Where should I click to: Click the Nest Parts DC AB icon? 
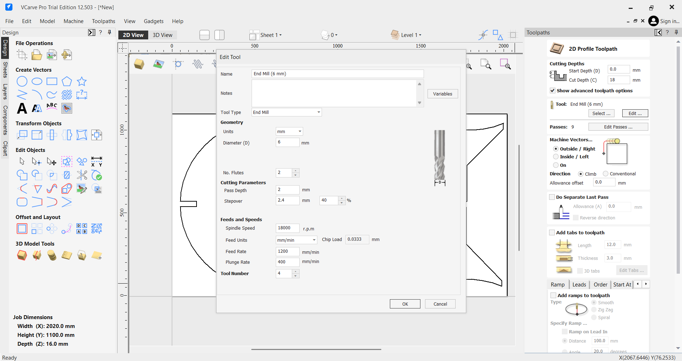[82, 229]
